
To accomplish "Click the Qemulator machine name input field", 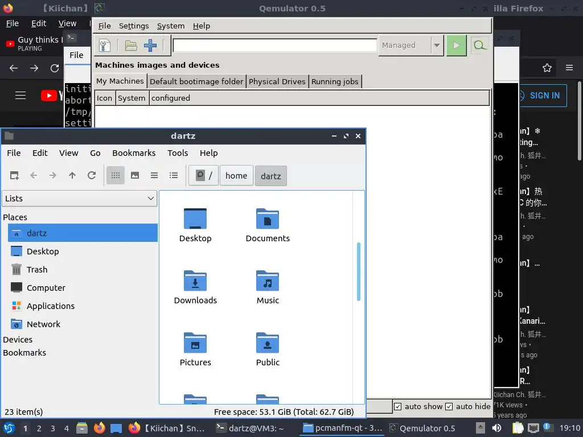I will click(x=275, y=46).
